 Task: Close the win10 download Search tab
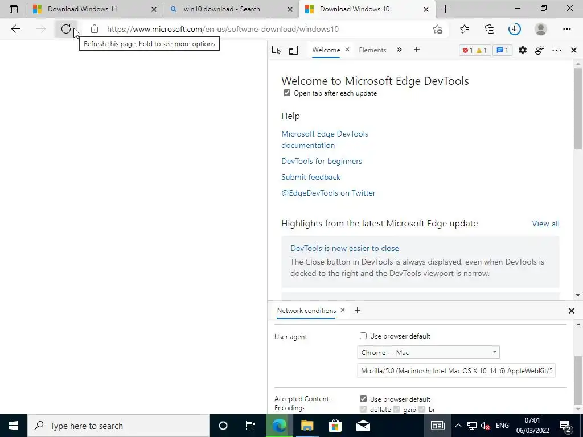click(290, 9)
